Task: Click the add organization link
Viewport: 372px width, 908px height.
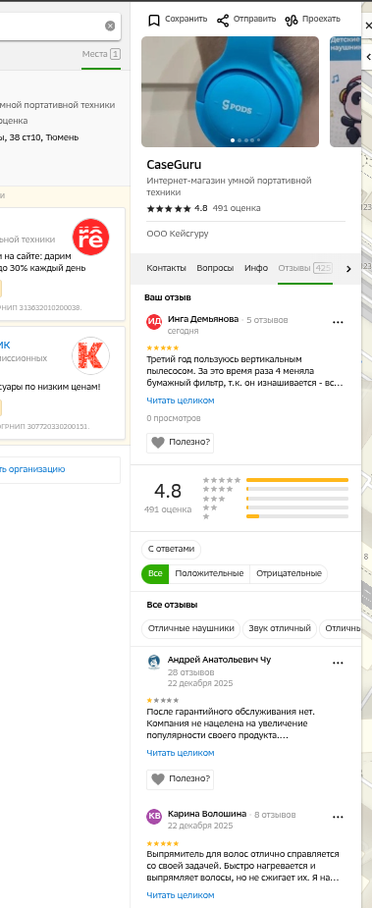Action: [32, 469]
